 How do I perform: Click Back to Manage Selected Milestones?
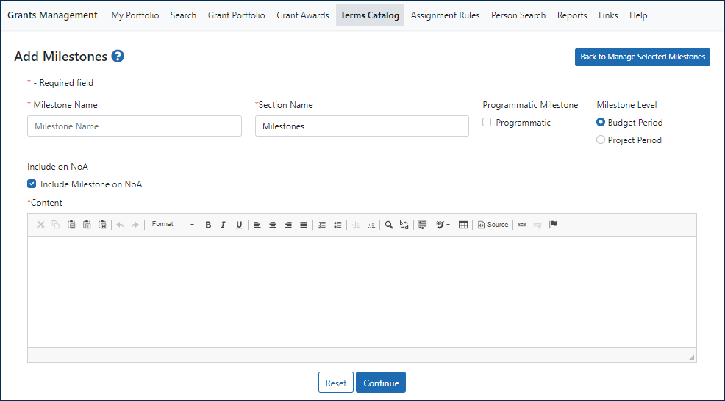pyautogui.click(x=642, y=57)
